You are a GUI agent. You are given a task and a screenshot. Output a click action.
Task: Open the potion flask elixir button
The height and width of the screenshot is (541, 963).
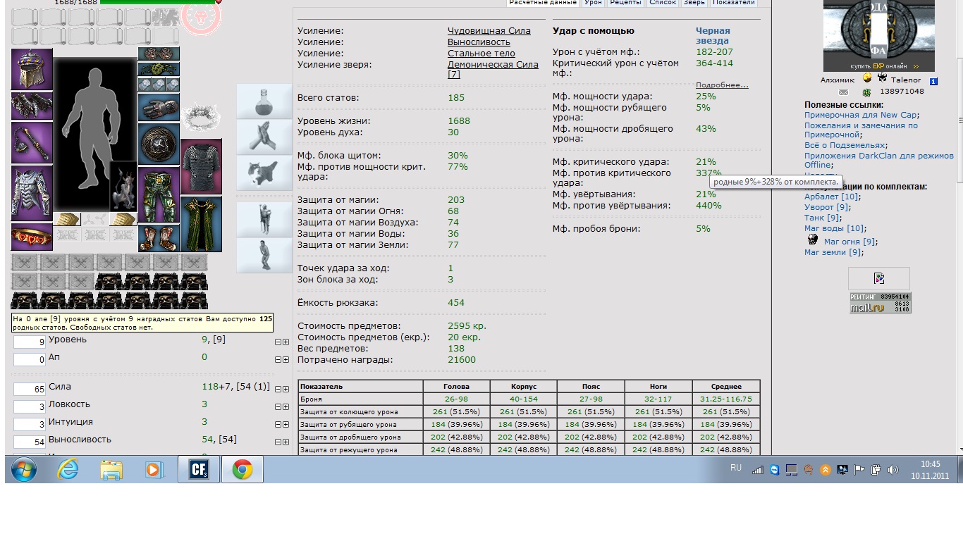tap(264, 101)
